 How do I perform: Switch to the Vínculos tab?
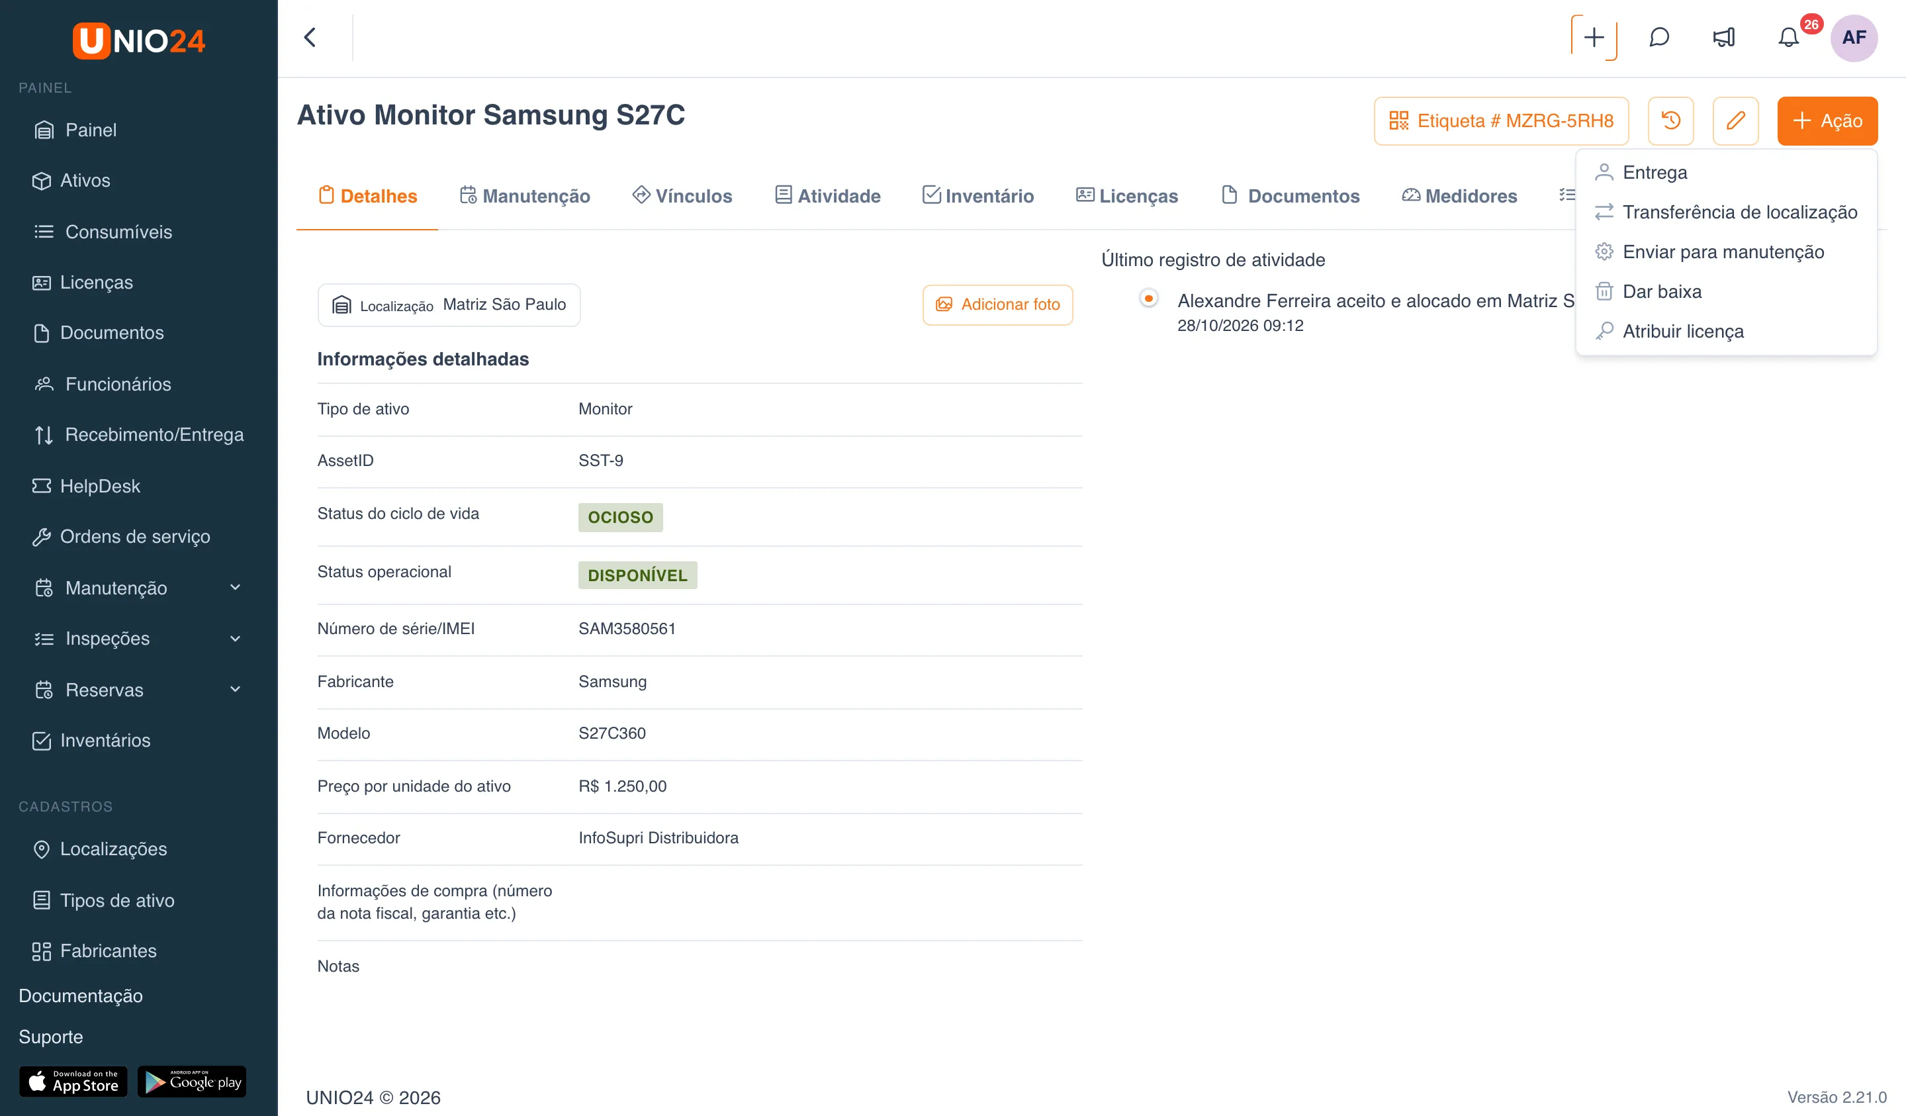(682, 195)
